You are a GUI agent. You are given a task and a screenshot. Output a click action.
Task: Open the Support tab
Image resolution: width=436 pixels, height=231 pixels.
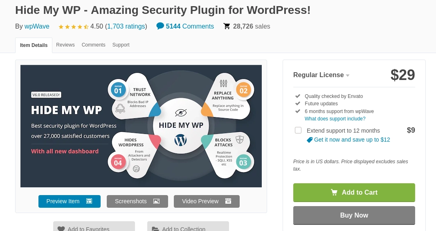coord(121,45)
